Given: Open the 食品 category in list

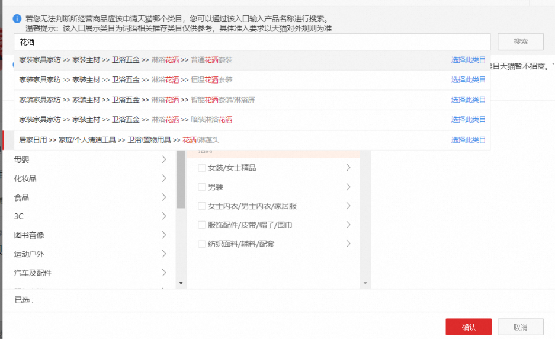Looking at the screenshot, I should click(22, 197).
